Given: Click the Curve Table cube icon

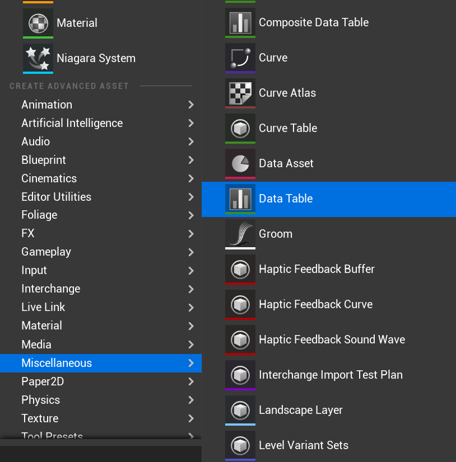Looking at the screenshot, I should click(x=240, y=128).
